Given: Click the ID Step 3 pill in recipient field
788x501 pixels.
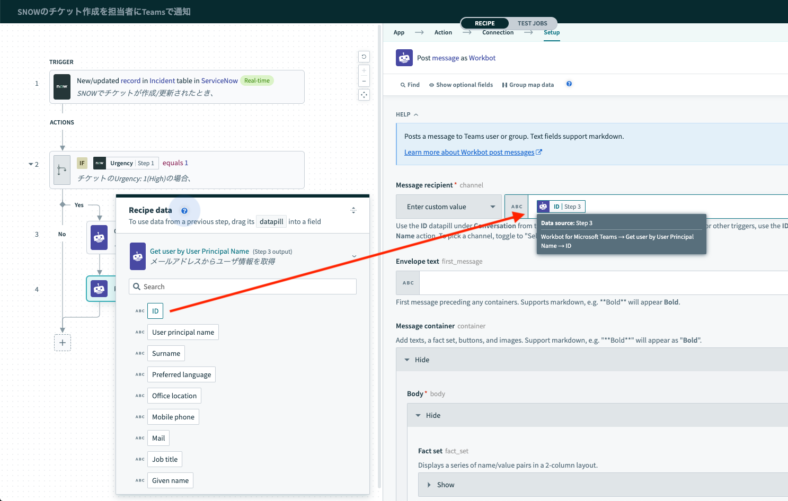Looking at the screenshot, I should pyautogui.click(x=561, y=207).
